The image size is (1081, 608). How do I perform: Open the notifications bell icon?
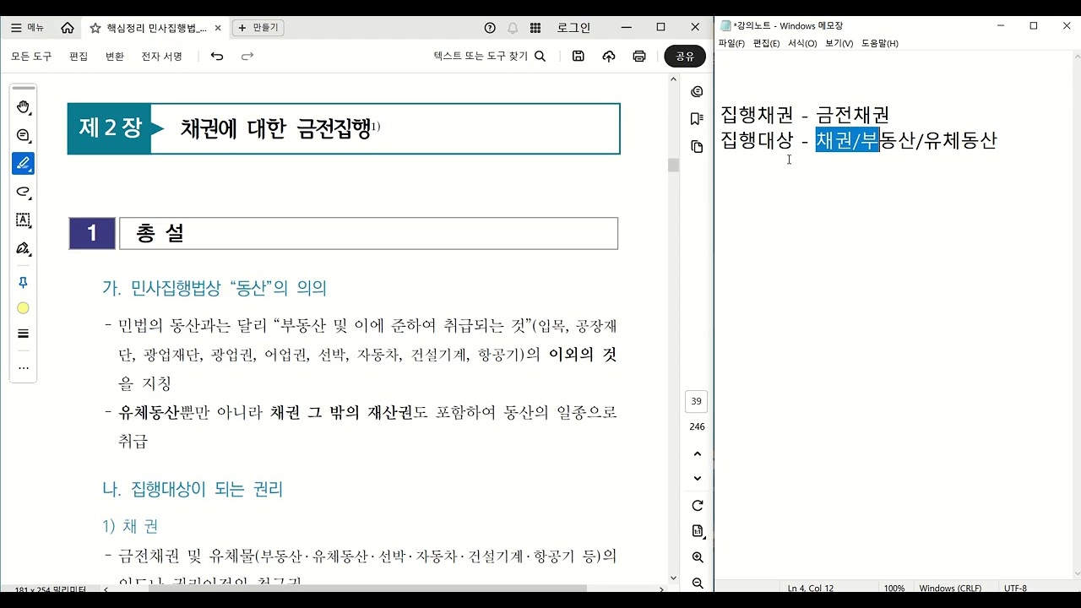click(x=513, y=28)
